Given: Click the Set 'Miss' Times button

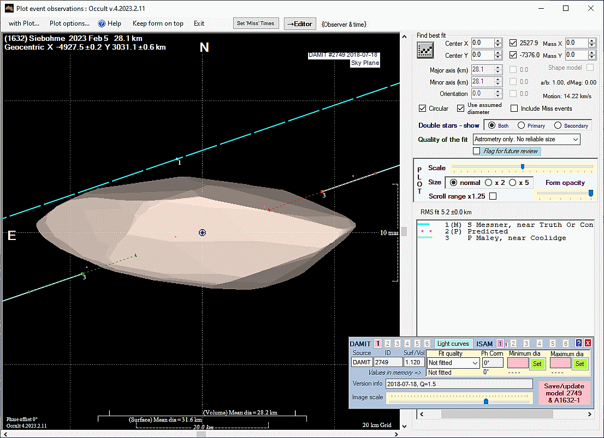Looking at the screenshot, I should pyautogui.click(x=256, y=23).
